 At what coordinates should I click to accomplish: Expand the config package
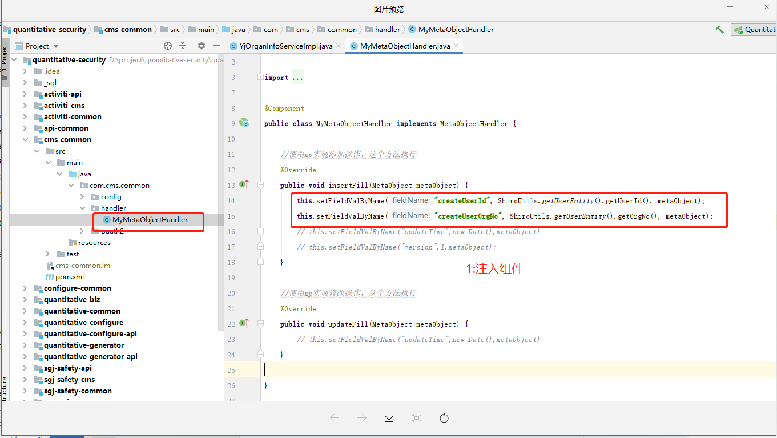pos(82,197)
